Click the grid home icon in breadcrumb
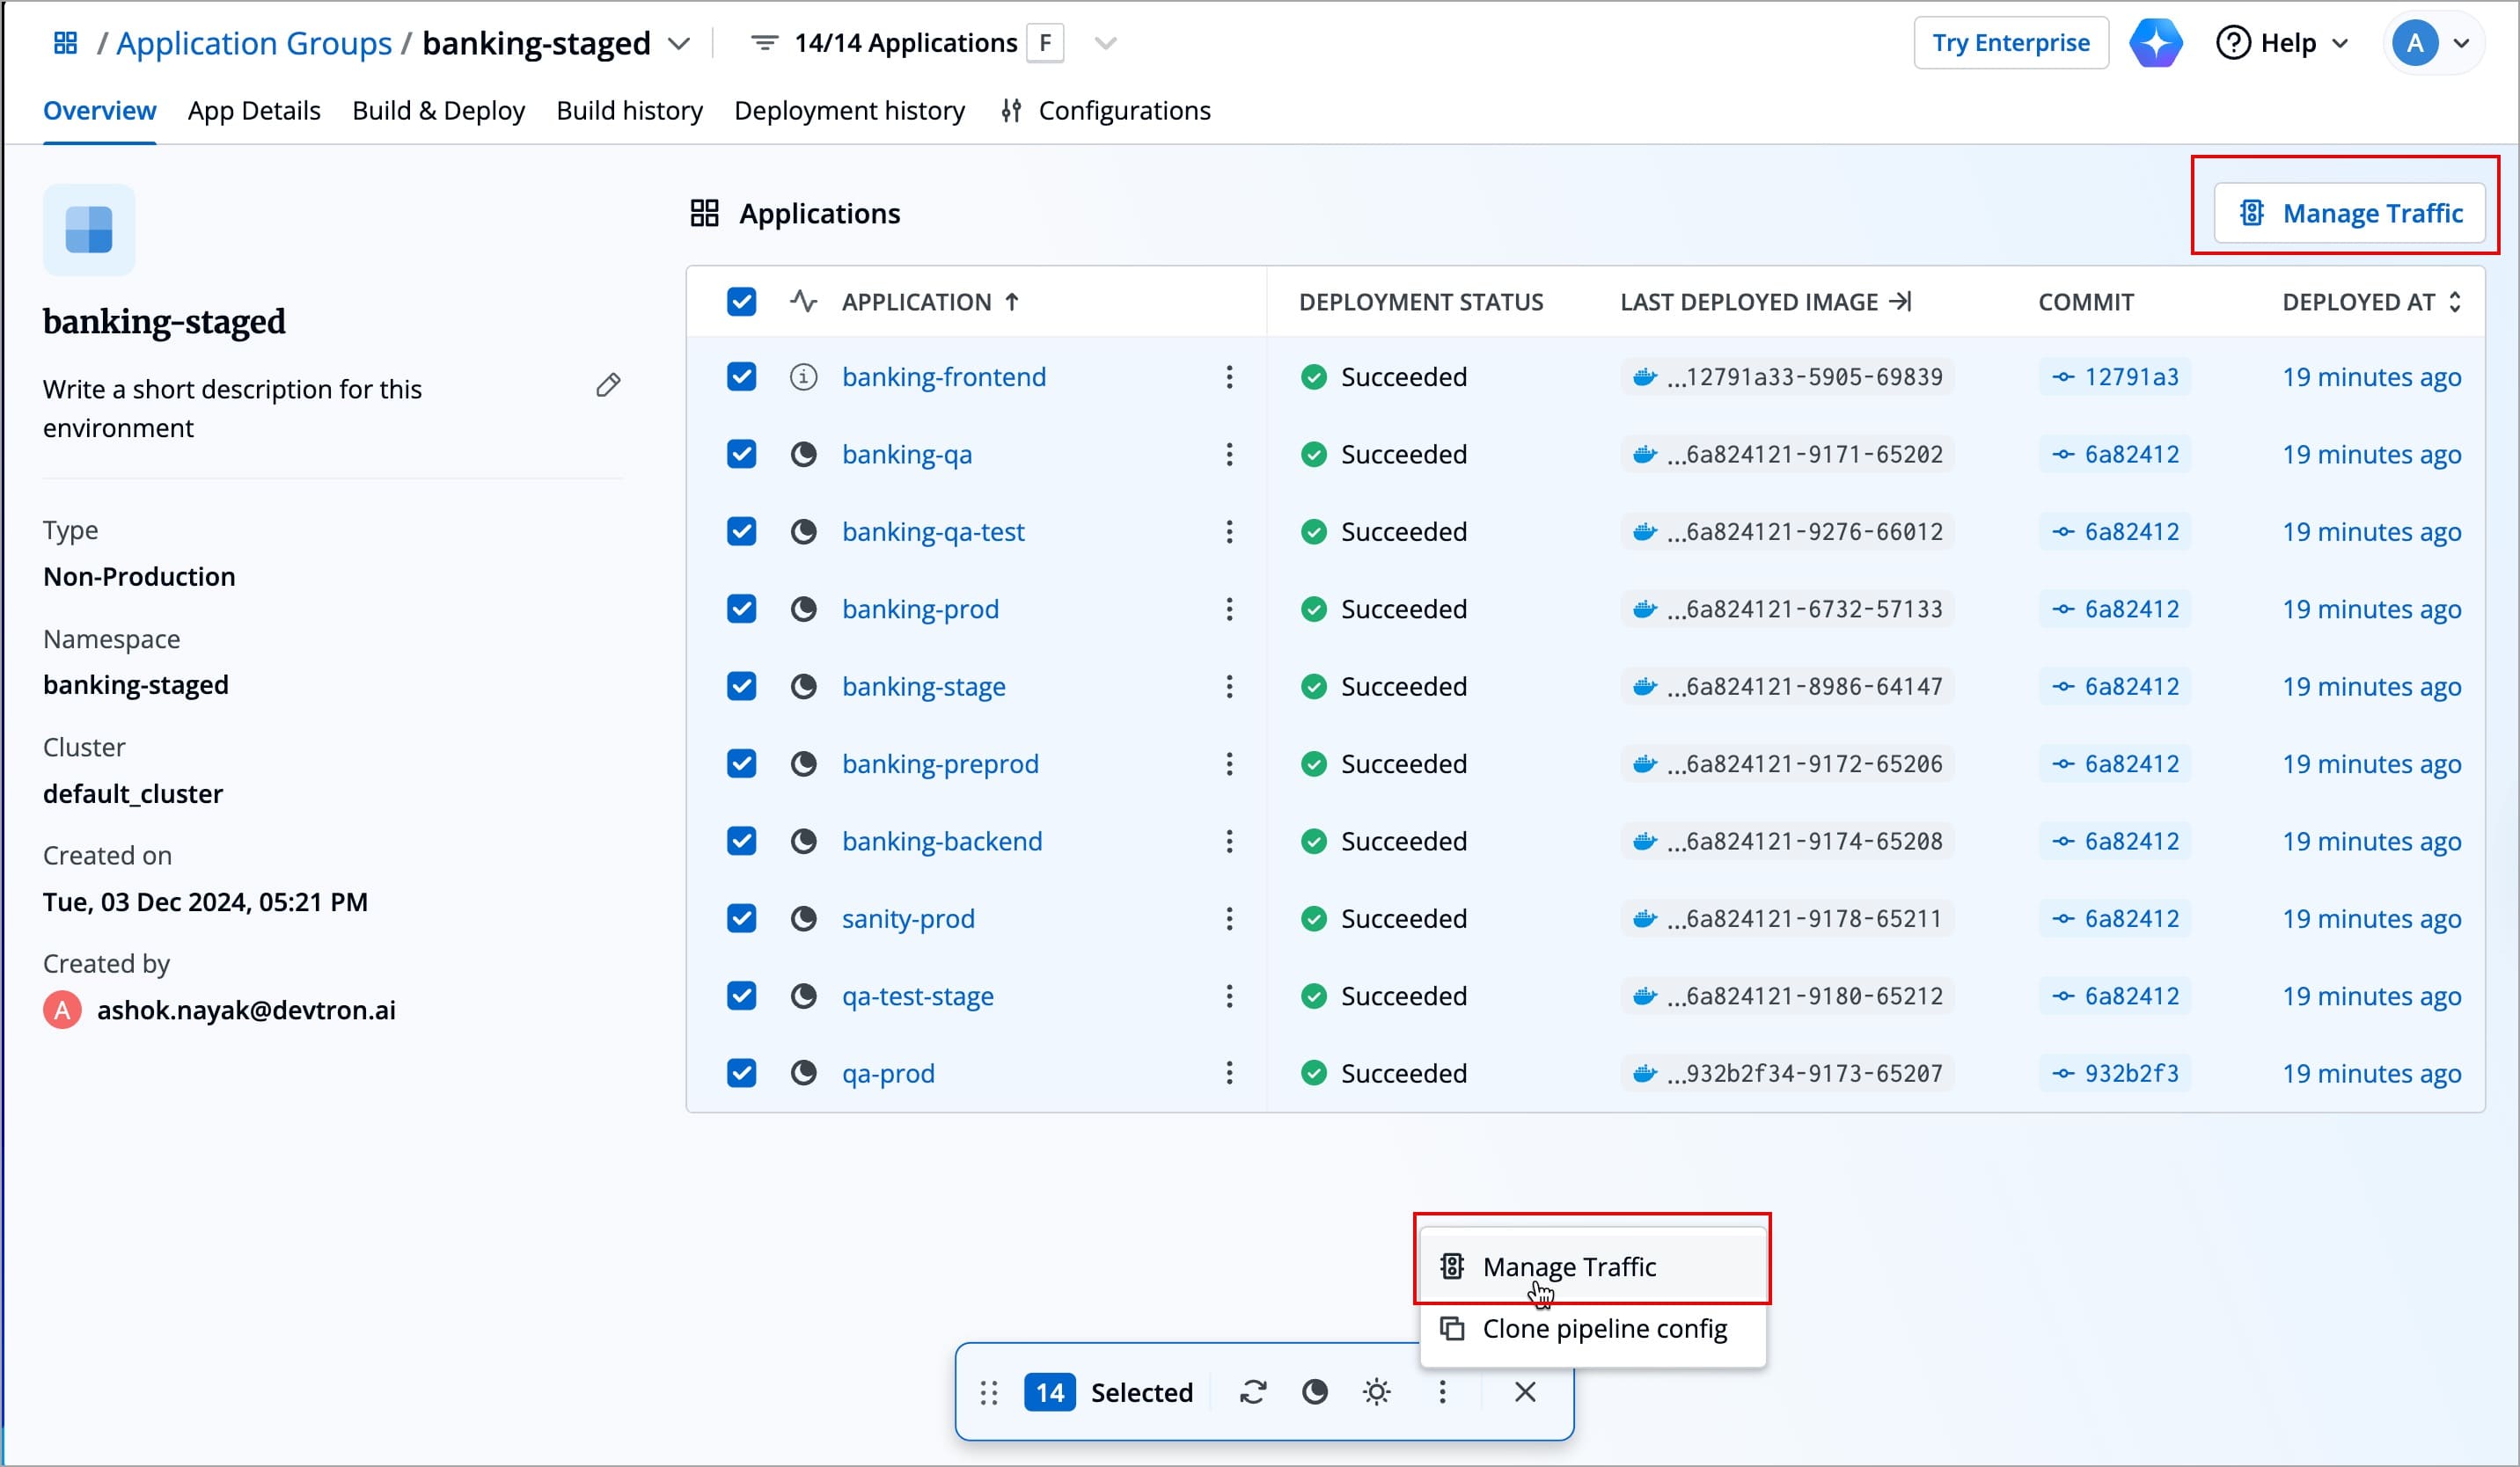Screen dimensions: 2520x1467 pos(66,43)
